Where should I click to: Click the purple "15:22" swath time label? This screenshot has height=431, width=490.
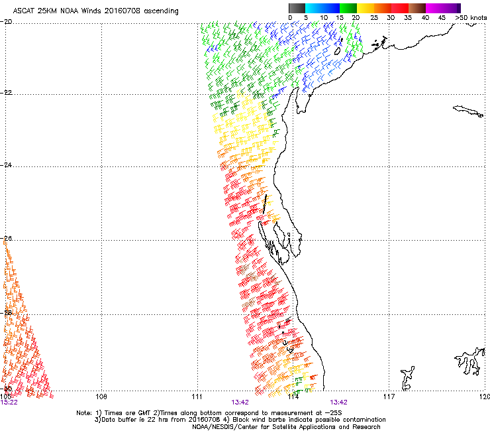point(9,402)
